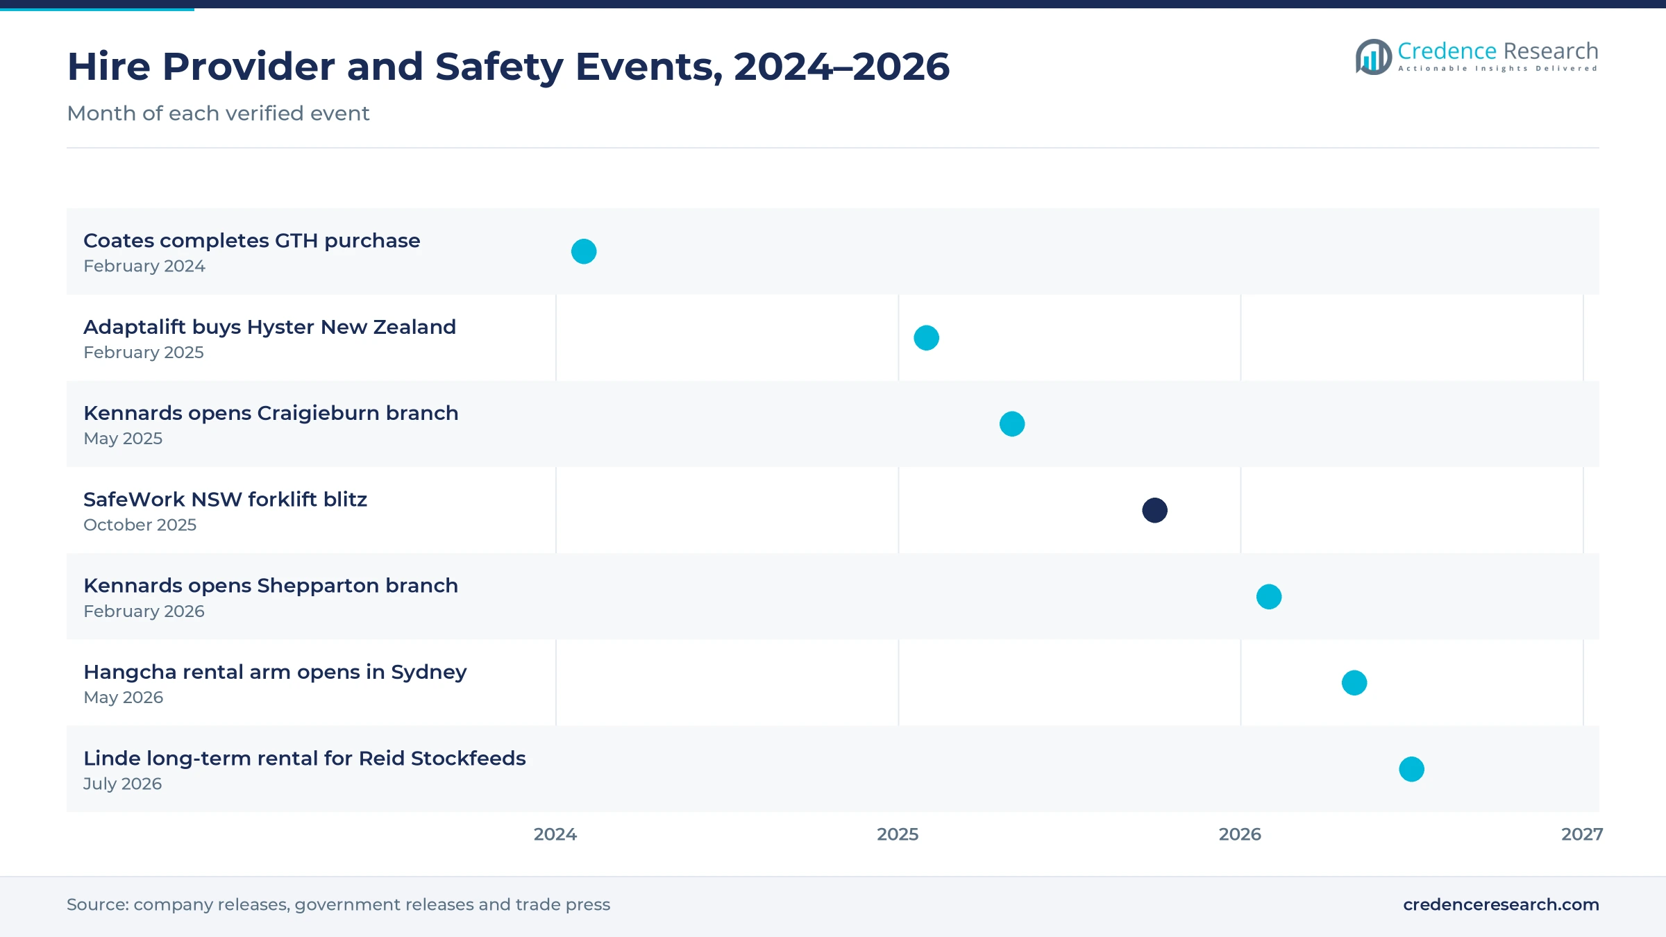Image resolution: width=1666 pixels, height=937 pixels.
Task: Select the Adaptalift Hyster New Zealand dot
Action: tap(926, 338)
